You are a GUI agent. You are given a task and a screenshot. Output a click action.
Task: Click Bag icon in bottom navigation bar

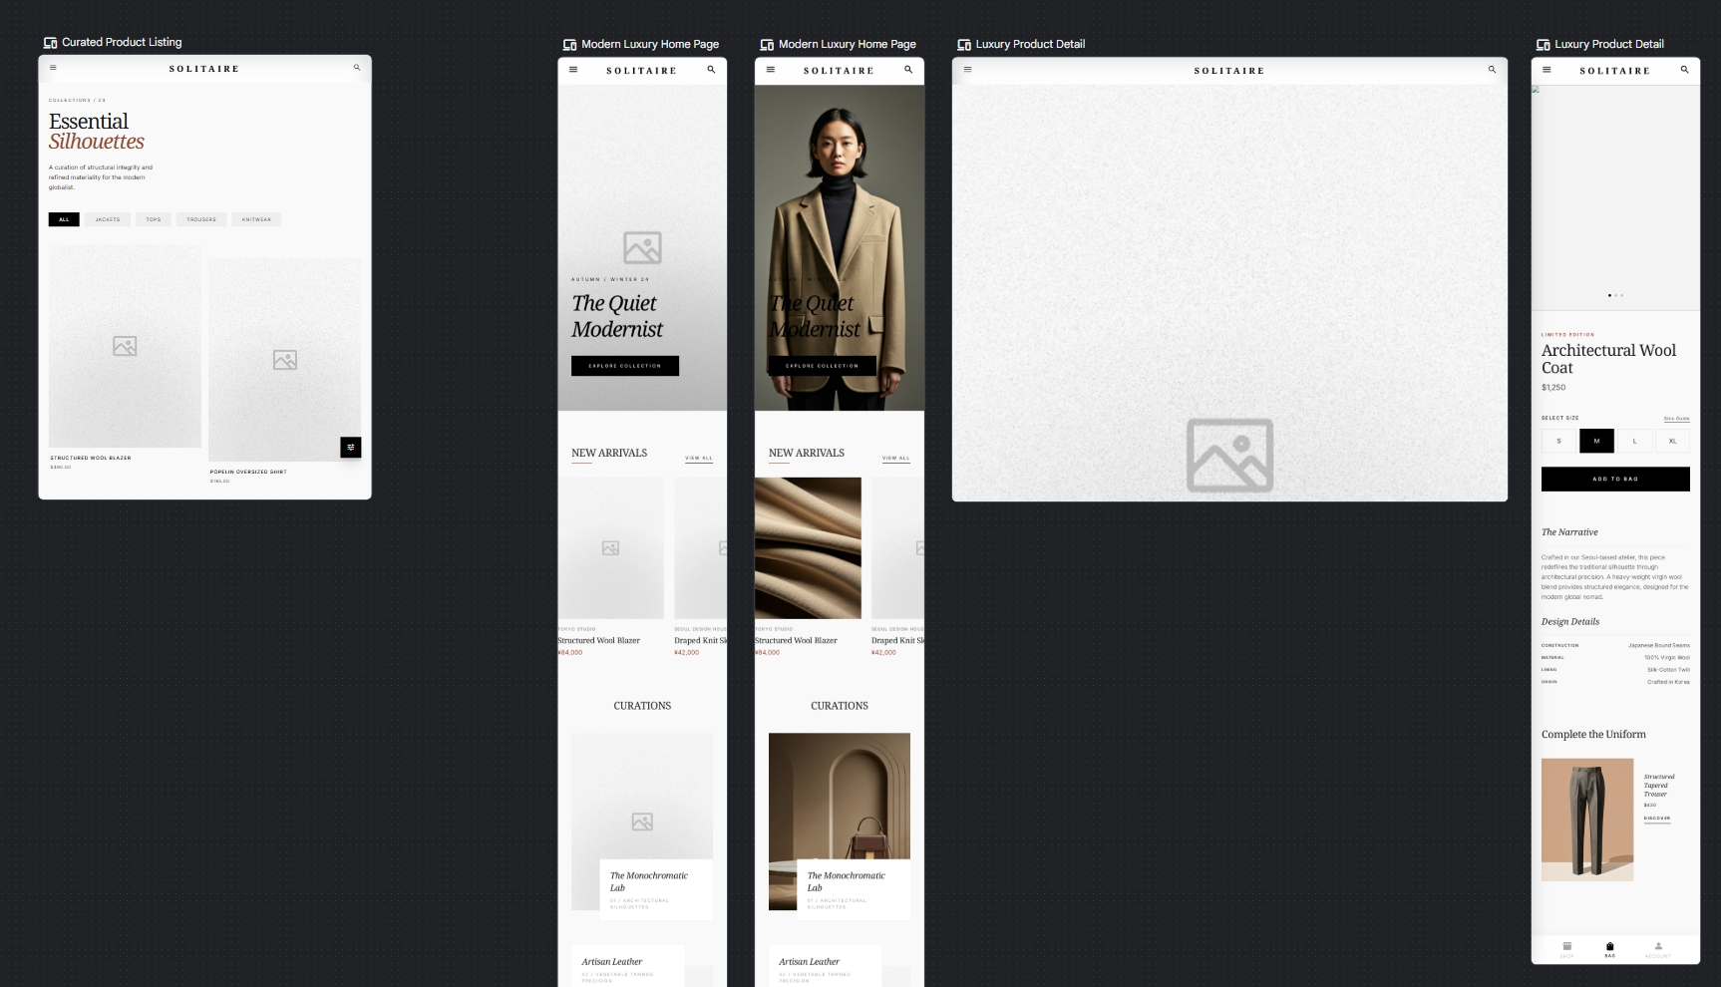1609,949
